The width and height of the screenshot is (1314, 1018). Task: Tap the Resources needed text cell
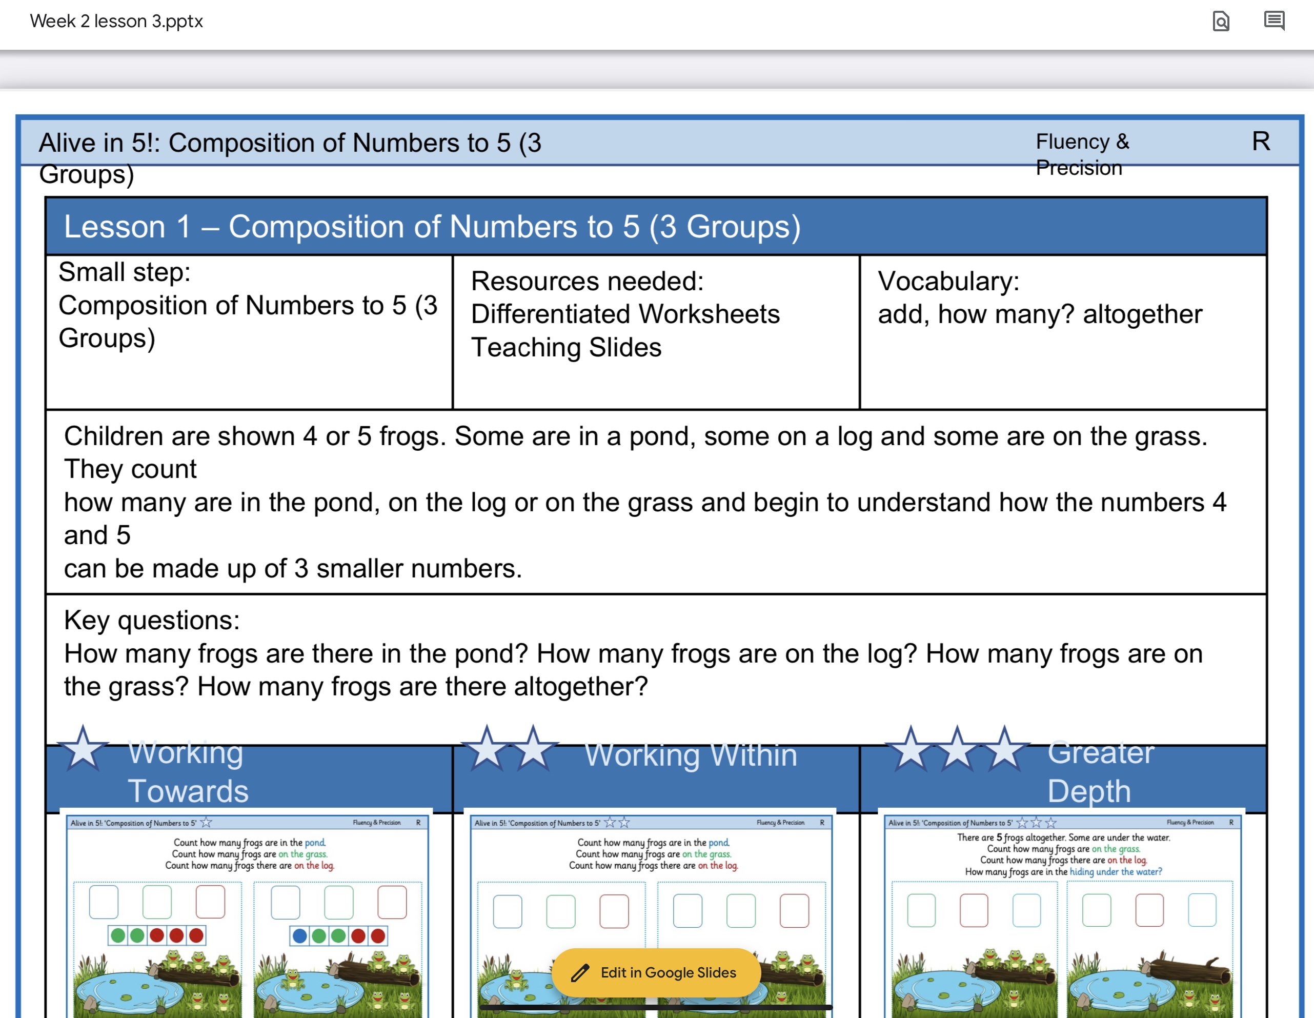656,332
